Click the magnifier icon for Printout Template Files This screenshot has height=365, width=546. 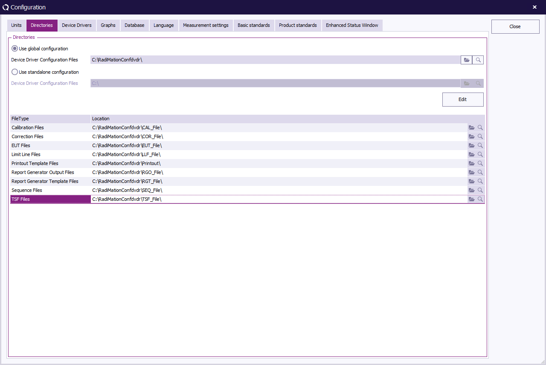[x=480, y=163]
